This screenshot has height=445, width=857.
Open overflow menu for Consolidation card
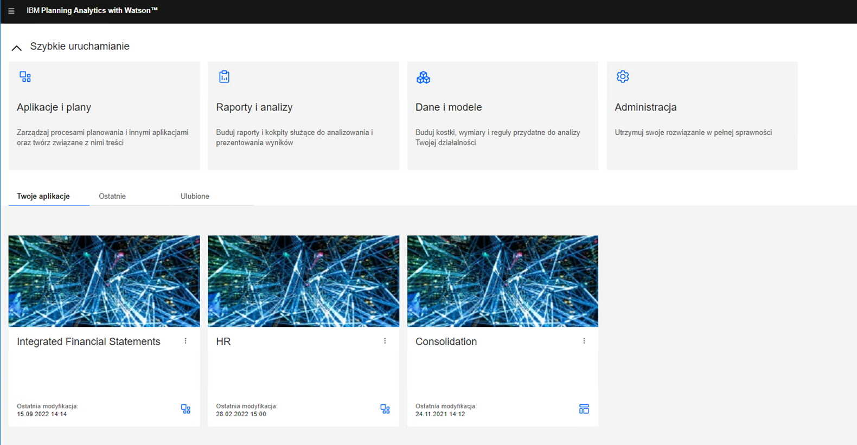pyautogui.click(x=584, y=341)
